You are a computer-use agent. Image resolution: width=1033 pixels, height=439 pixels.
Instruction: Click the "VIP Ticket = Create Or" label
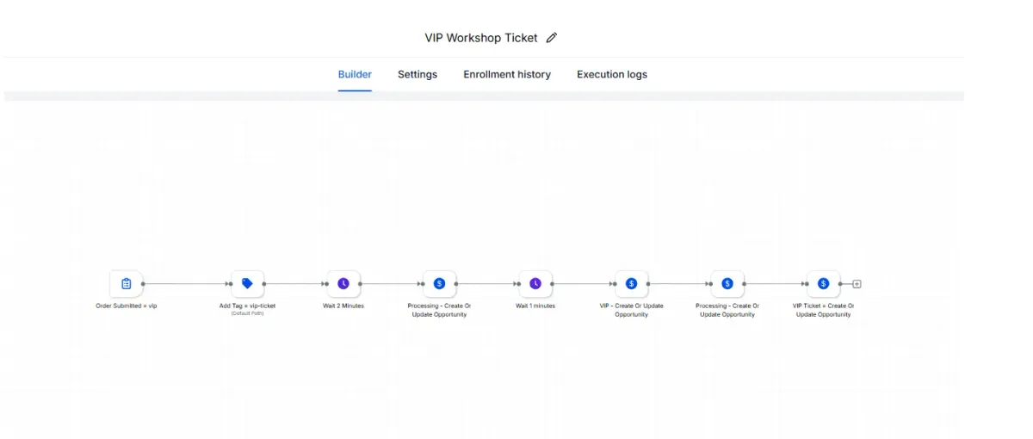click(x=823, y=306)
